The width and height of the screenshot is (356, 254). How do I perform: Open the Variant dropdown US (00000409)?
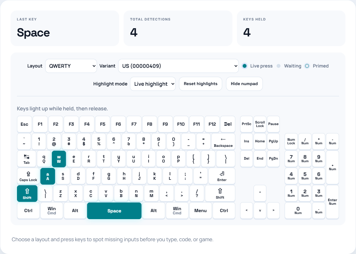coord(178,66)
